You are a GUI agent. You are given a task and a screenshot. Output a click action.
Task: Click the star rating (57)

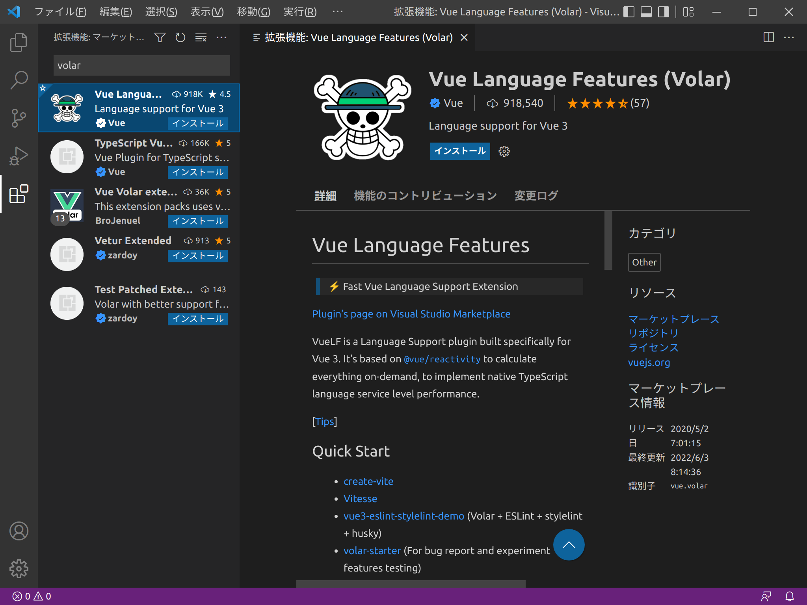608,103
